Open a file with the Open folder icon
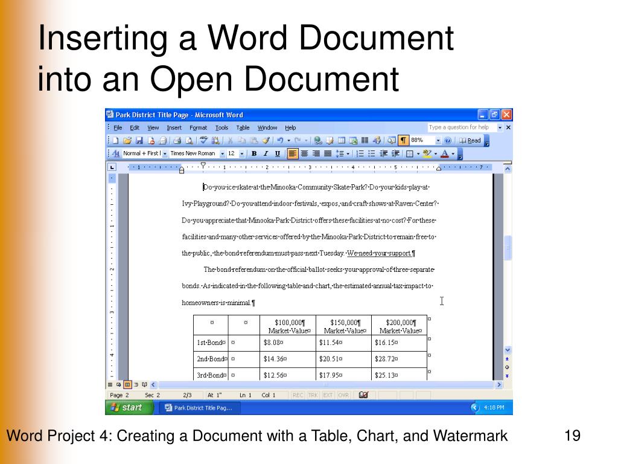 tap(127, 140)
